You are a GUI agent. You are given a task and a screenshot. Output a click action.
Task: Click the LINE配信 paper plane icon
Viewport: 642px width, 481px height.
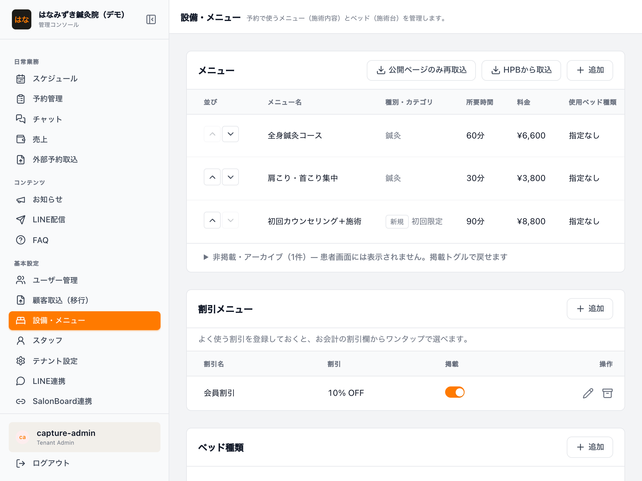(21, 220)
